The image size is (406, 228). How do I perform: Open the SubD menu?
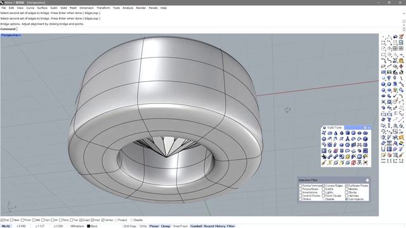tap(54, 8)
